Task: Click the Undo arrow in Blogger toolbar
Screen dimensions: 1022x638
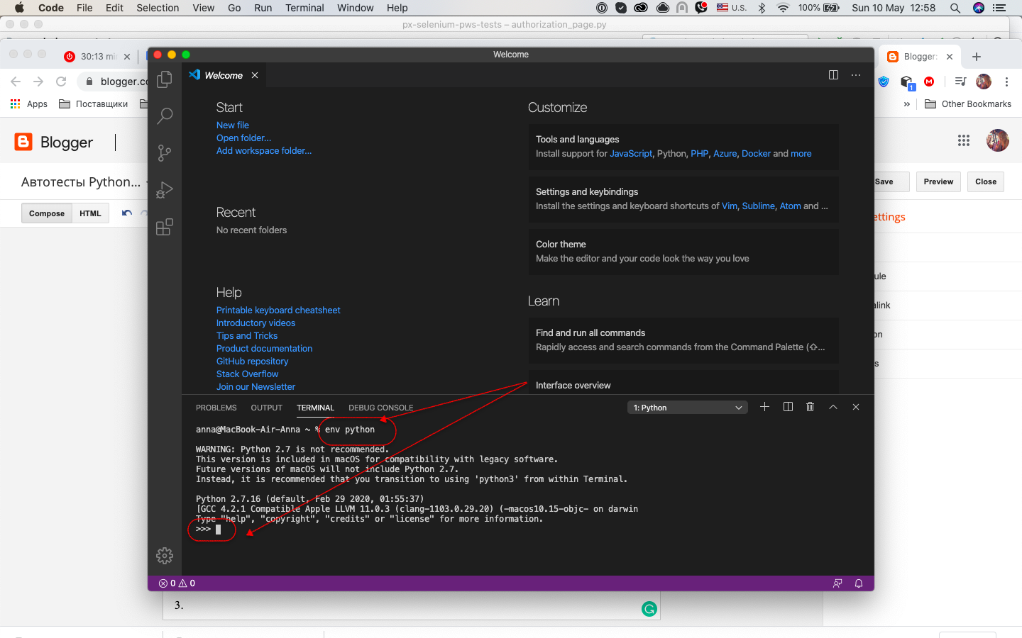Action: tap(127, 213)
